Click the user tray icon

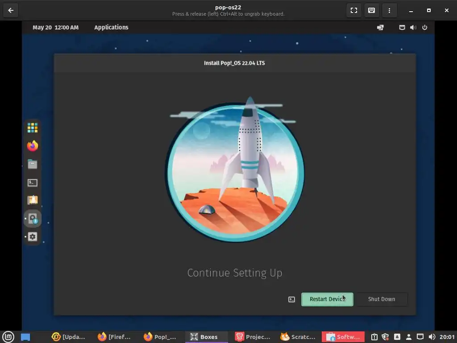click(409, 337)
